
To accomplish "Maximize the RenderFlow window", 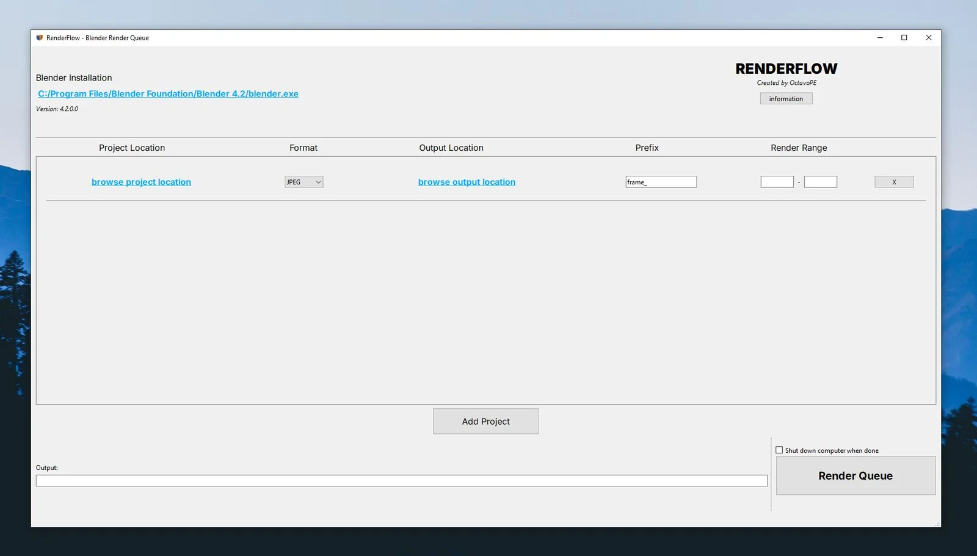I will click(x=904, y=38).
